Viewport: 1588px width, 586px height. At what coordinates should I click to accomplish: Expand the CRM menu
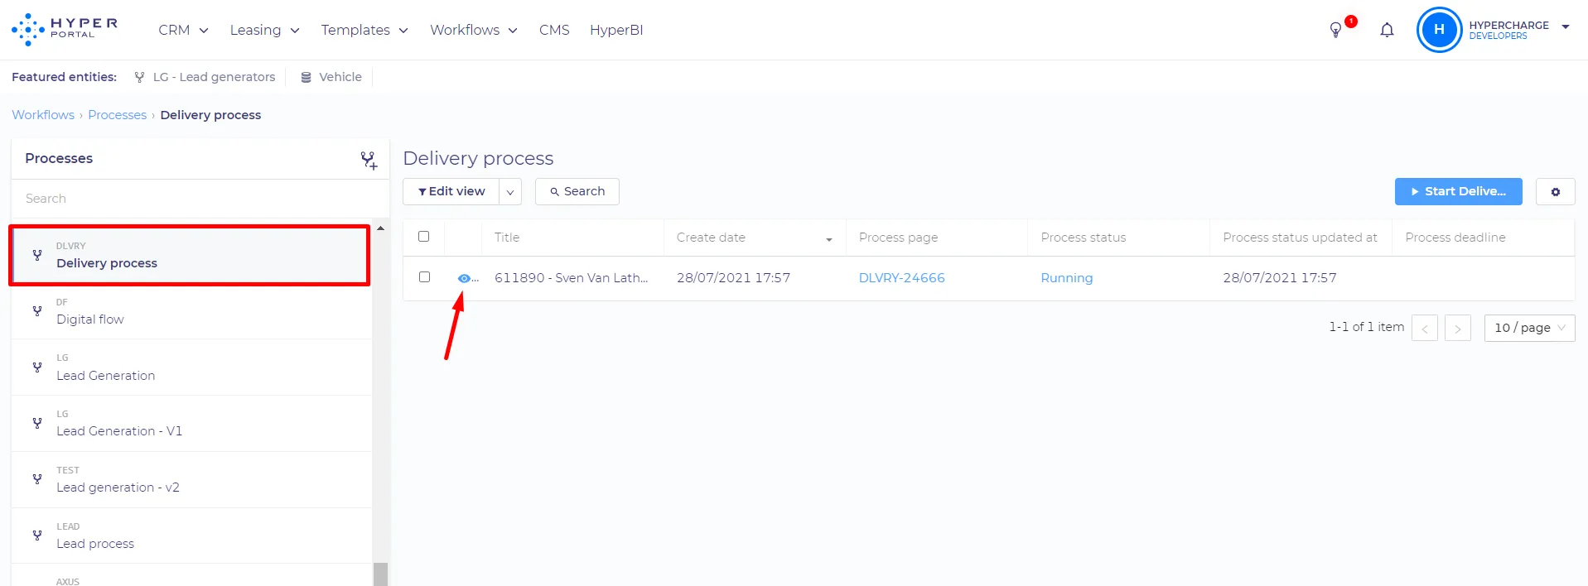coord(183,30)
